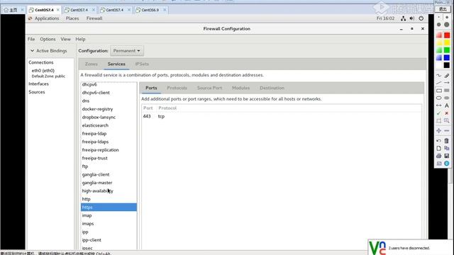Choose the selection marquee tool in palette
Screen dimensions: 454x255
click(x=438, y=120)
